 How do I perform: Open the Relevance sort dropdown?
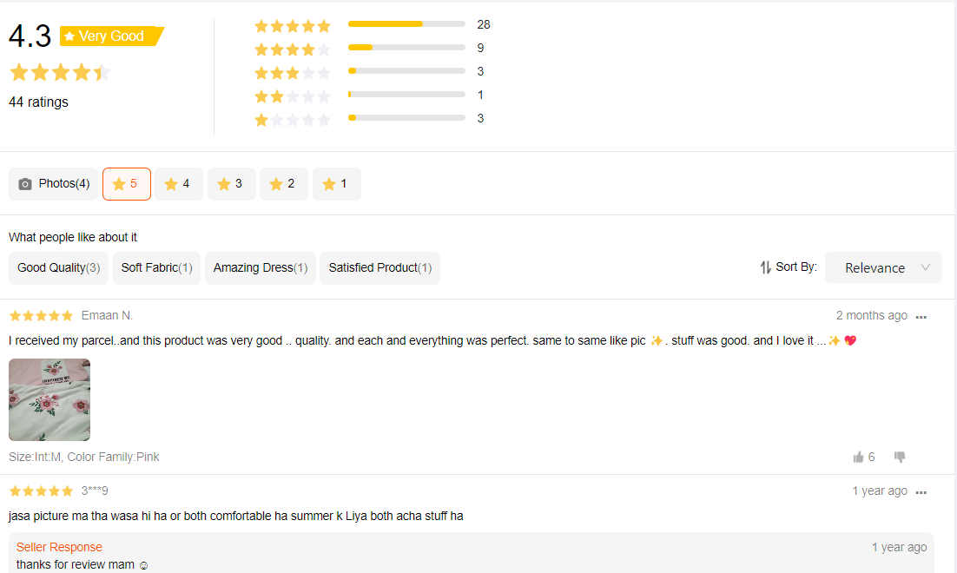click(874, 267)
